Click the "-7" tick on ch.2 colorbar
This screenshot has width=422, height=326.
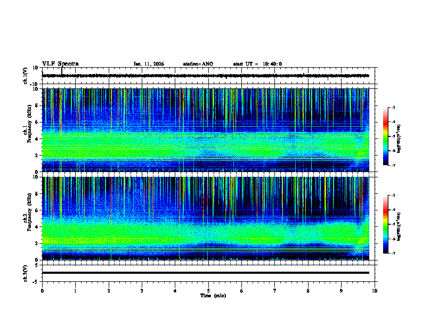(x=393, y=253)
